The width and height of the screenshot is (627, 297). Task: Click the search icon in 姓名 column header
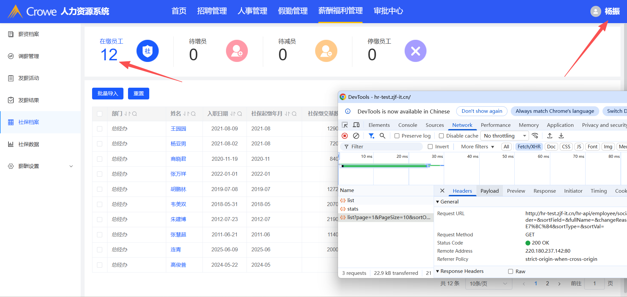pos(193,114)
